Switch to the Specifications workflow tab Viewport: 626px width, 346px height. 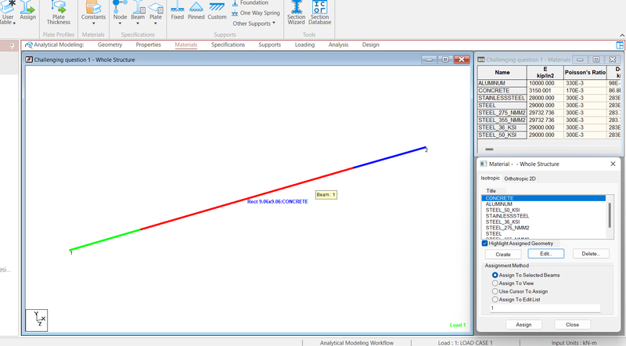[228, 45]
